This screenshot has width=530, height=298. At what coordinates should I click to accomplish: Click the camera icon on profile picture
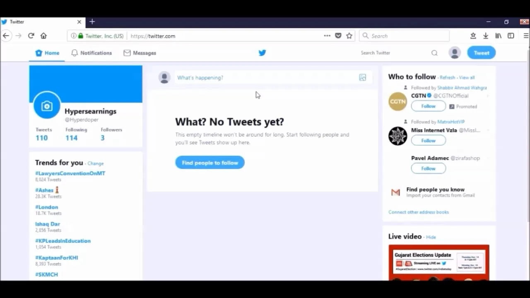[47, 106]
